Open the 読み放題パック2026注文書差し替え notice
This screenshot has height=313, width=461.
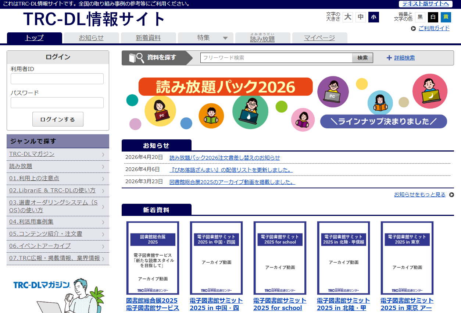pos(225,157)
